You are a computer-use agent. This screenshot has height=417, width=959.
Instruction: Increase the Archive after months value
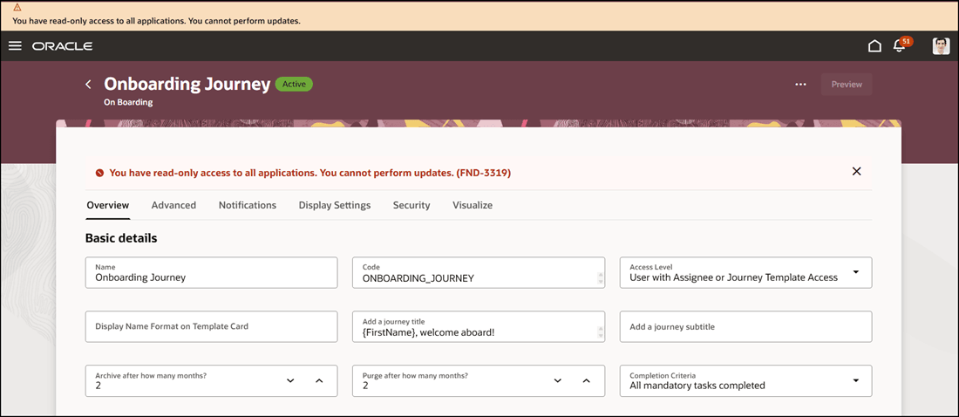(x=319, y=381)
